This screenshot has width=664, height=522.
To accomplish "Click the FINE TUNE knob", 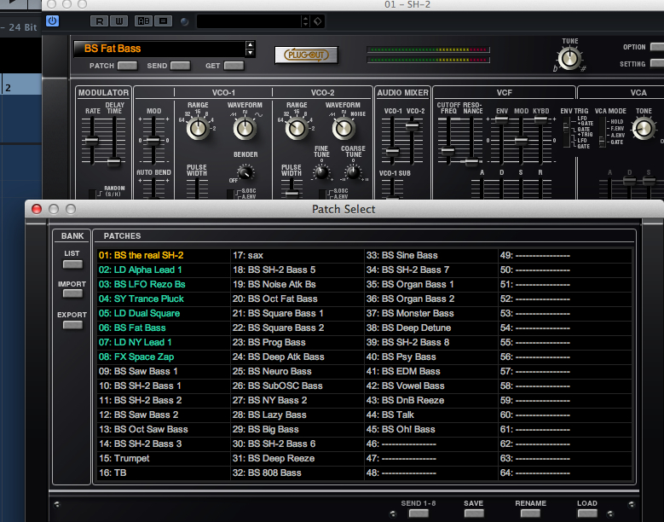I will tap(321, 172).
